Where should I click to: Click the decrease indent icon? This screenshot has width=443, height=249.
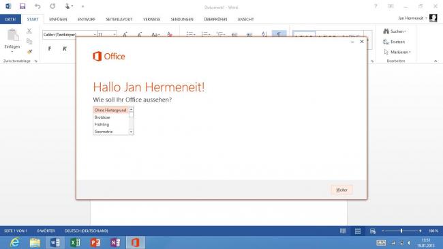pos(234,35)
